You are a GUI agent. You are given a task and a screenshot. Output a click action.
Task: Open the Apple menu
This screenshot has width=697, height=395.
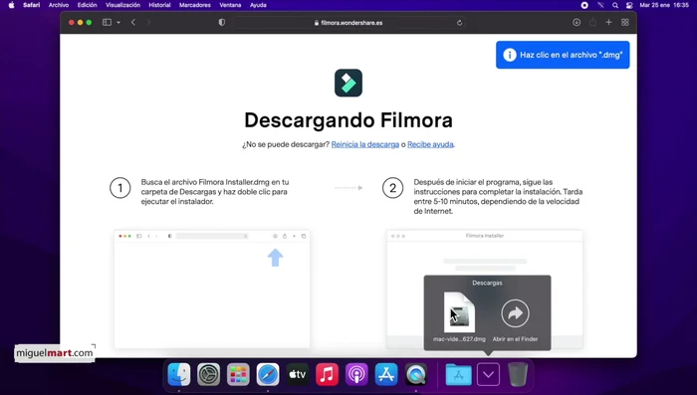11,5
